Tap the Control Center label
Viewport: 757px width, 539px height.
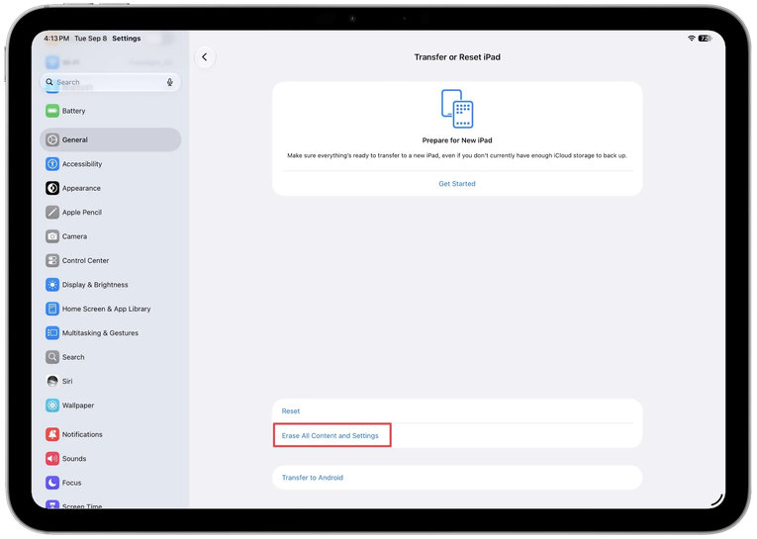[85, 260]
